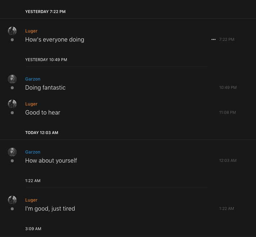Click Luger's avatar beside "Good to hear"
This screenshot has width=256, height=237.
[x=12, y=104]
